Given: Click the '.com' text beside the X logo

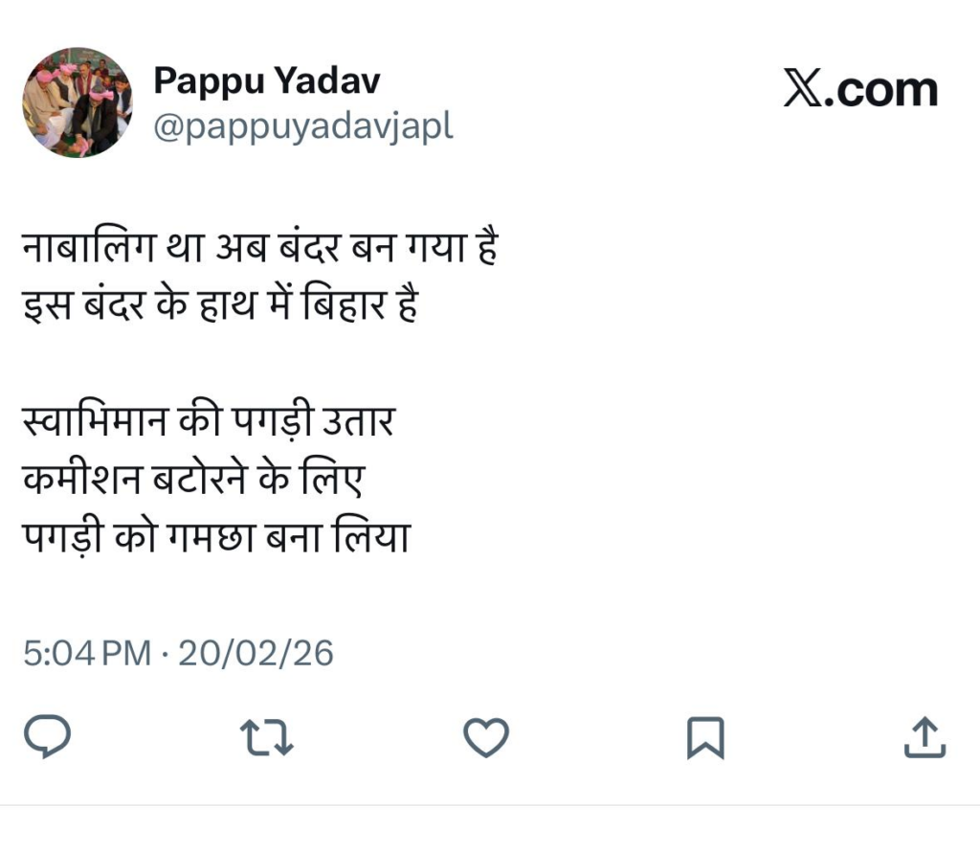Looking at the screenshot, I should [x=882, y=90].
